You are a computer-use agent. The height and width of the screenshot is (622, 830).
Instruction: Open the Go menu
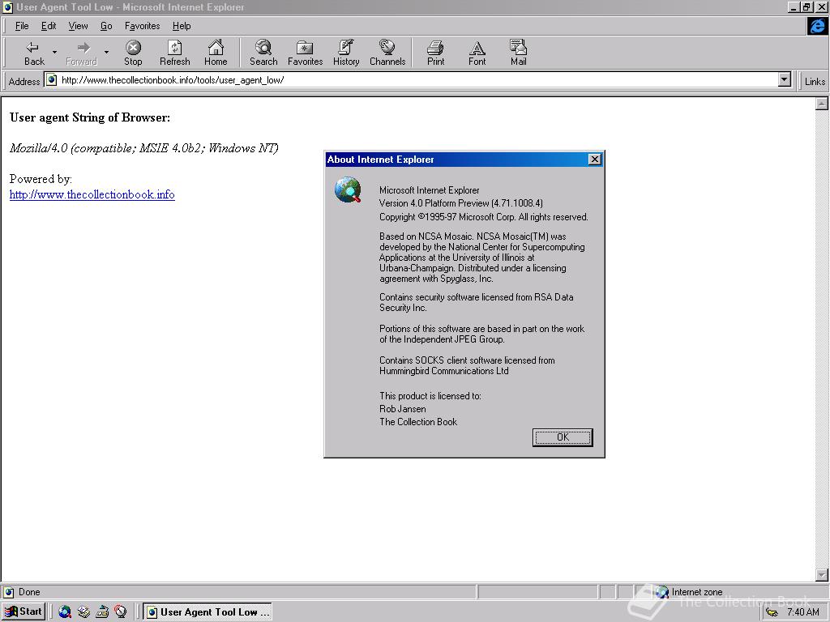point(106,26)
